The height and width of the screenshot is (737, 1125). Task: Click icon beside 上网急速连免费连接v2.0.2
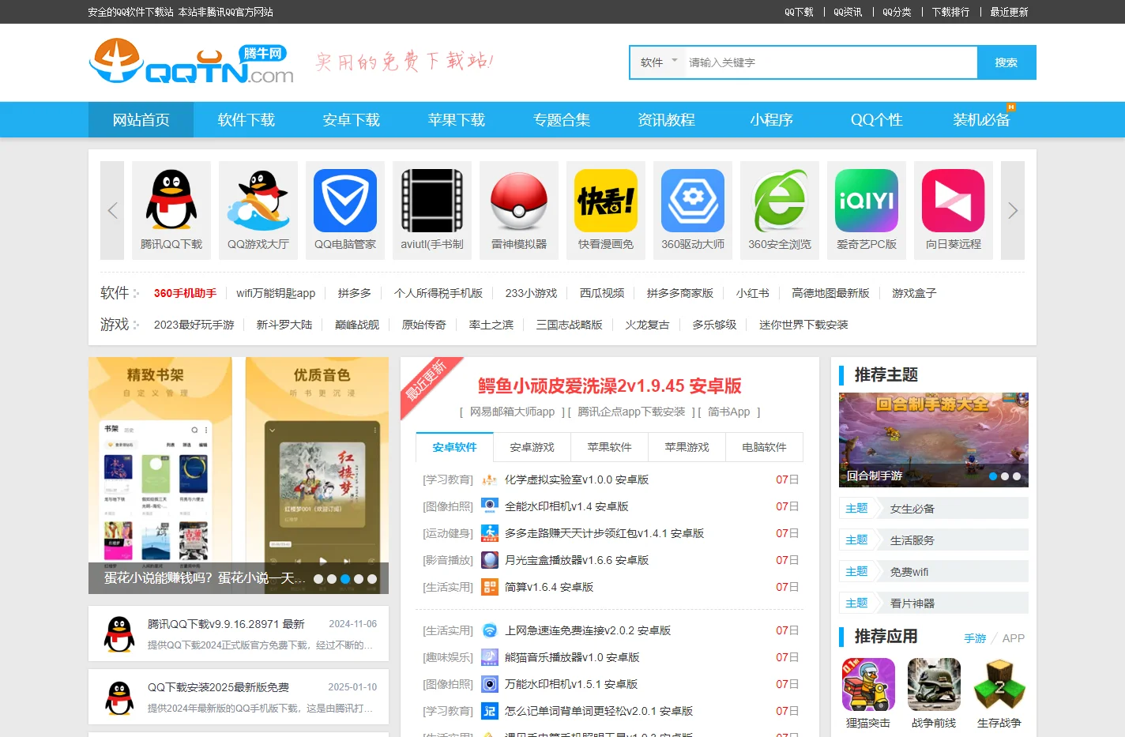point(490,630)
